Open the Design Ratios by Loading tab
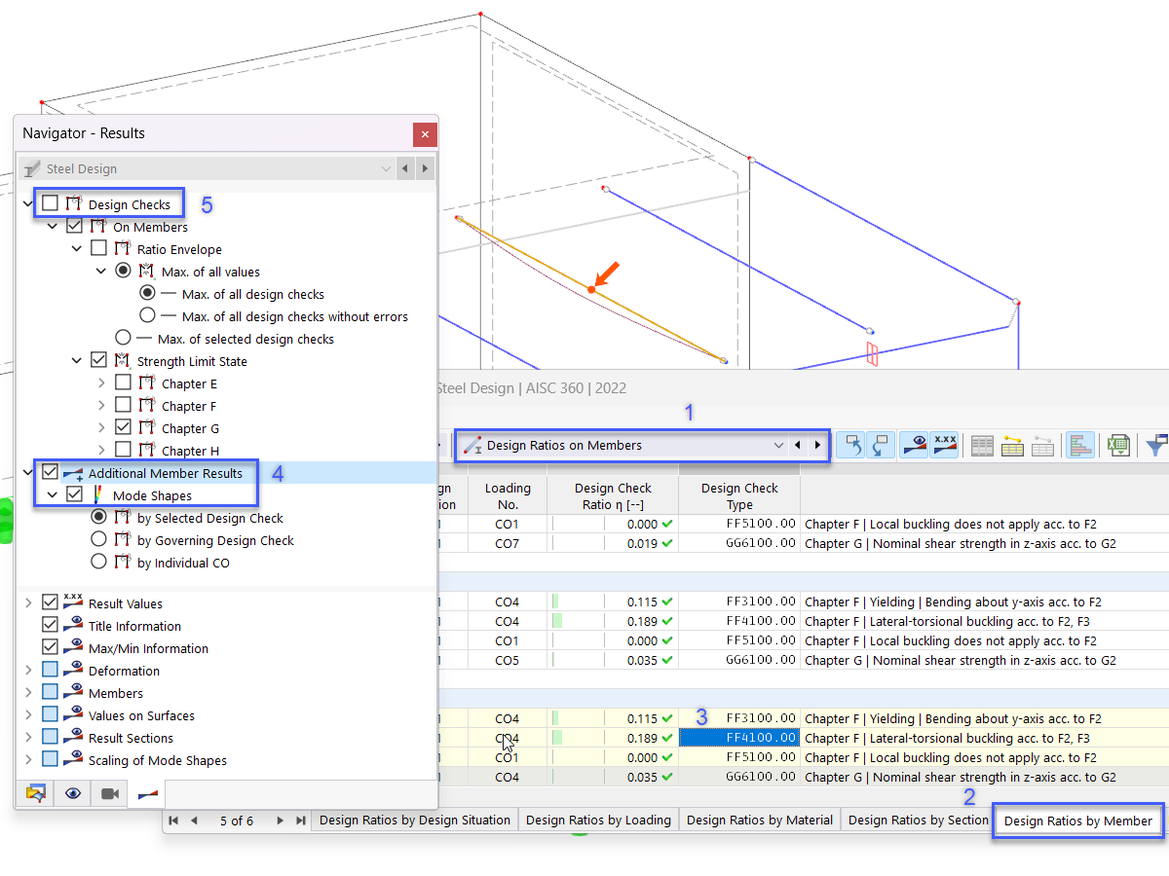 click(598, 821)
